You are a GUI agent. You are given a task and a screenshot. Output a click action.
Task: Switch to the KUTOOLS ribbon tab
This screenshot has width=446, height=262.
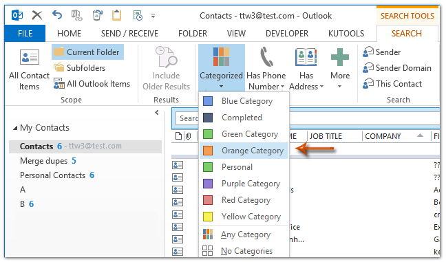(346, 34)
